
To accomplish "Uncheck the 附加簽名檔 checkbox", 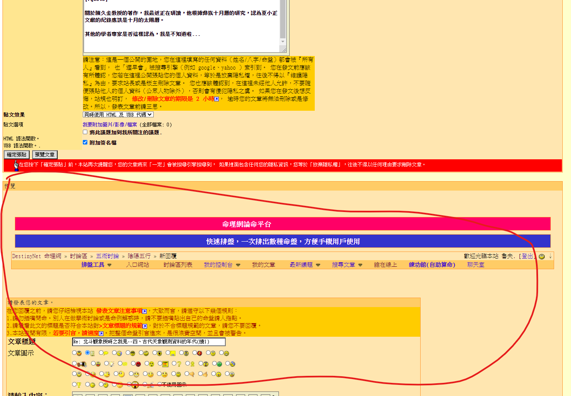I will [x=85, y=142].
